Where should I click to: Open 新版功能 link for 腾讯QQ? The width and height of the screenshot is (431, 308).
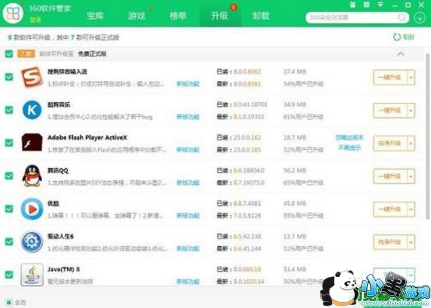[188, 183]
